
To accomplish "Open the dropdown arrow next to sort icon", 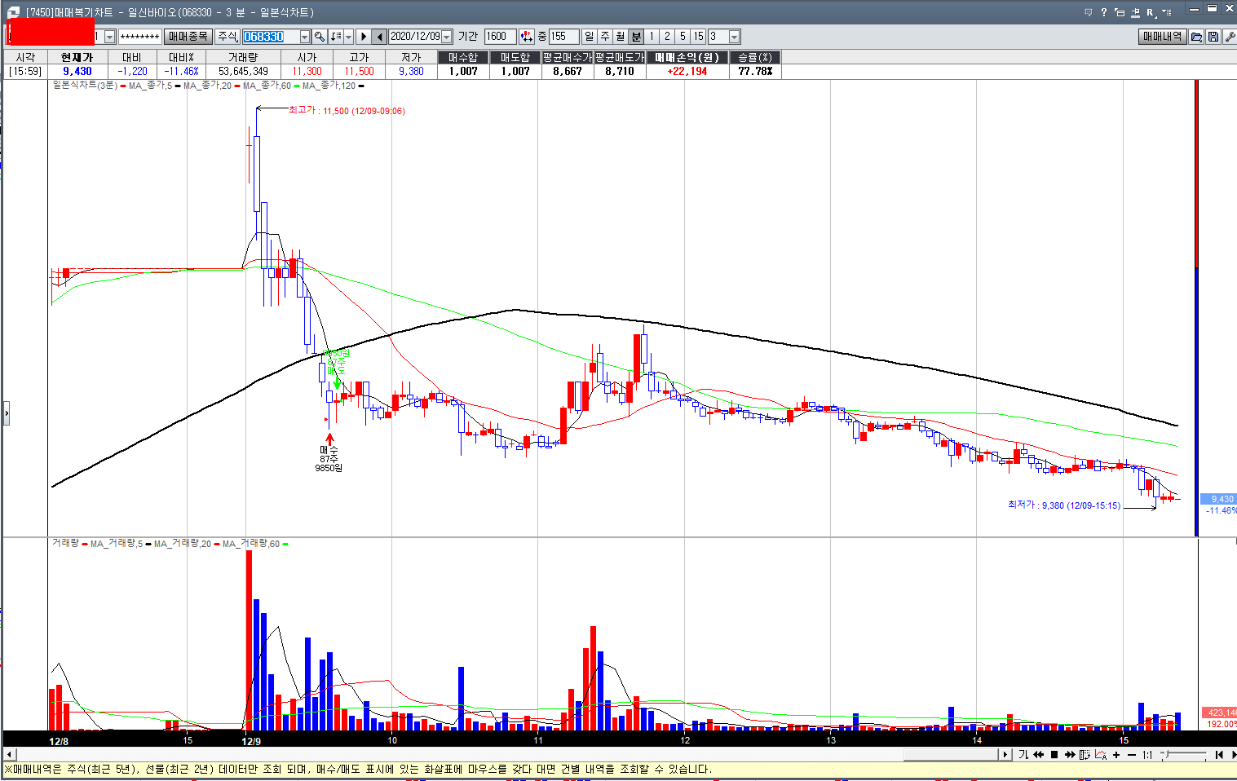I will click(x=349, y=37).
